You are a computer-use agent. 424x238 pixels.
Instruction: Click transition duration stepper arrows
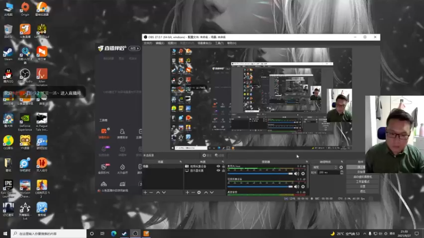[x=341, y=172]
